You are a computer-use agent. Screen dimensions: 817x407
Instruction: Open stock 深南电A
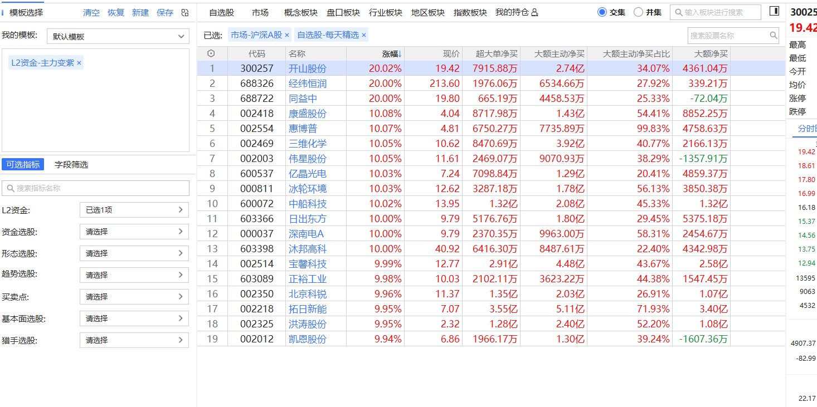306,234
